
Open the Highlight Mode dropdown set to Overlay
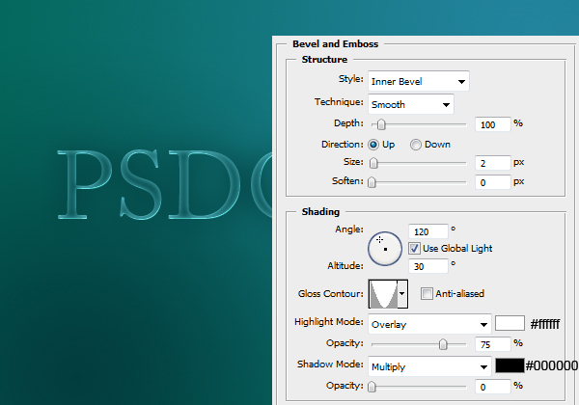coord(429,324)
